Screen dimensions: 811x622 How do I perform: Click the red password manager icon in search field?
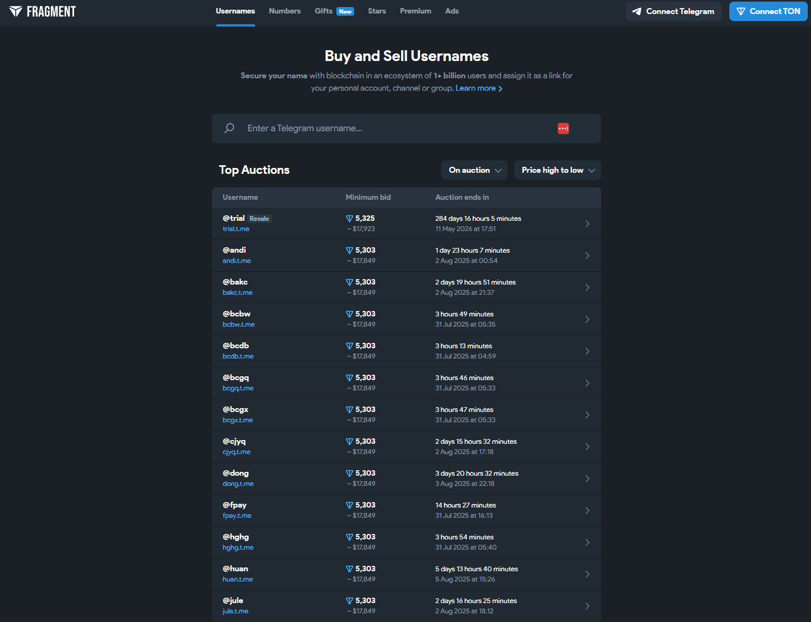tap(563, 129)
